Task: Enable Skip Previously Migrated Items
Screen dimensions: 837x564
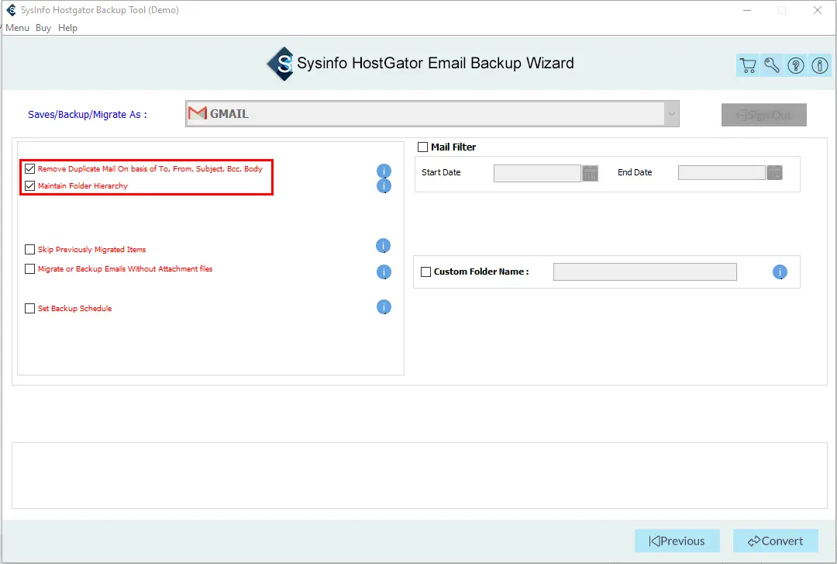Action: coord(30,250)
